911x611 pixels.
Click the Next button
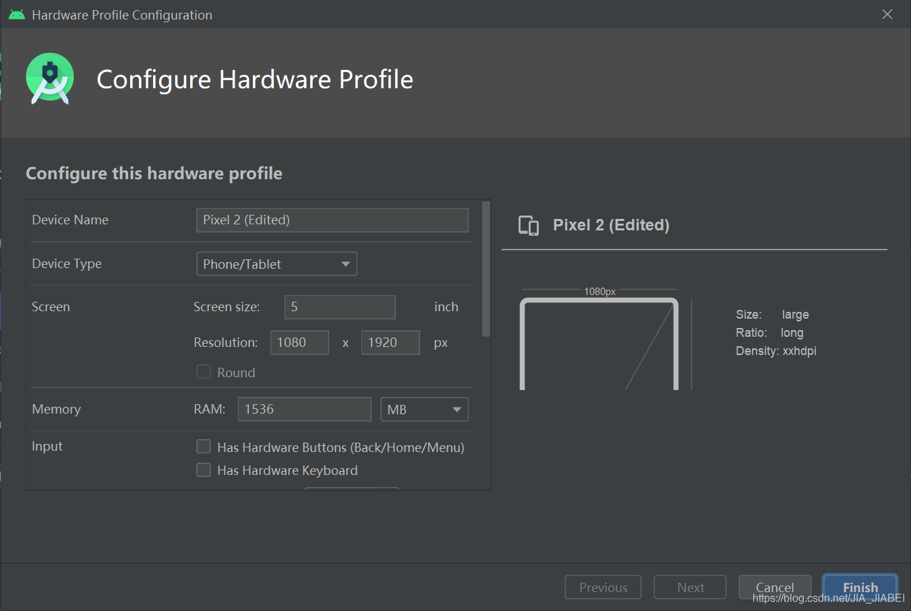click(690, 587)
